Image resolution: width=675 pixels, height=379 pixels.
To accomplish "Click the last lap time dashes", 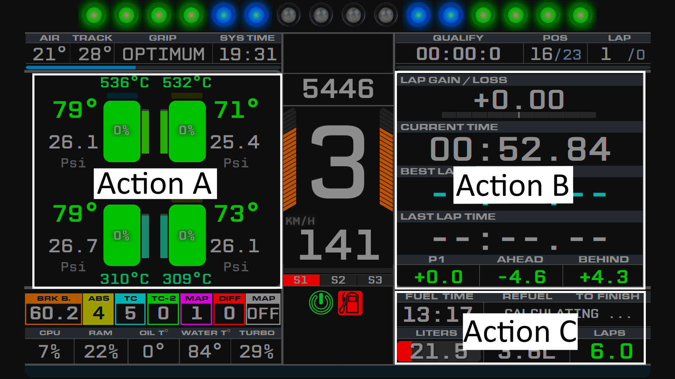I will pos(519,240).
